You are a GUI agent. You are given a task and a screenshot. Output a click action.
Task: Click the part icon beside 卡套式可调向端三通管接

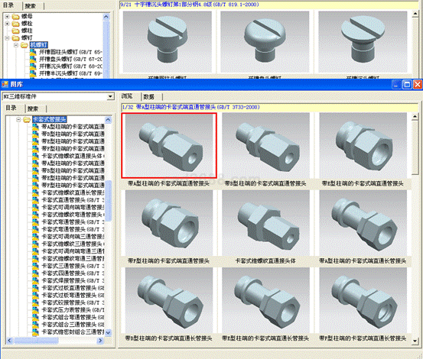(x=35, y=237)
